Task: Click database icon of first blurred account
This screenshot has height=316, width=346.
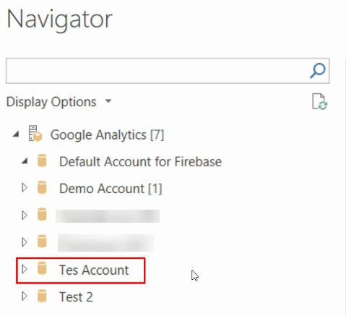Action: coord(42,215)
